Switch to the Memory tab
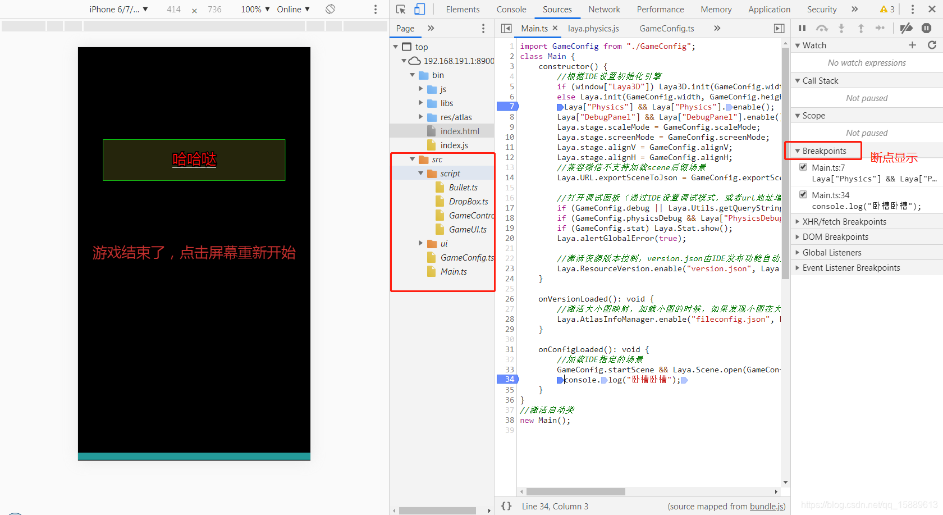Viewport: 943px width, 515px height. pos(716,9)
